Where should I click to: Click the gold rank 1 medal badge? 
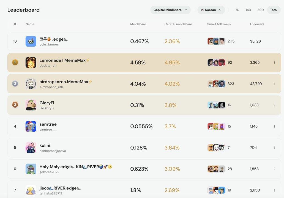pyautogui.click(x=15, y=62)
